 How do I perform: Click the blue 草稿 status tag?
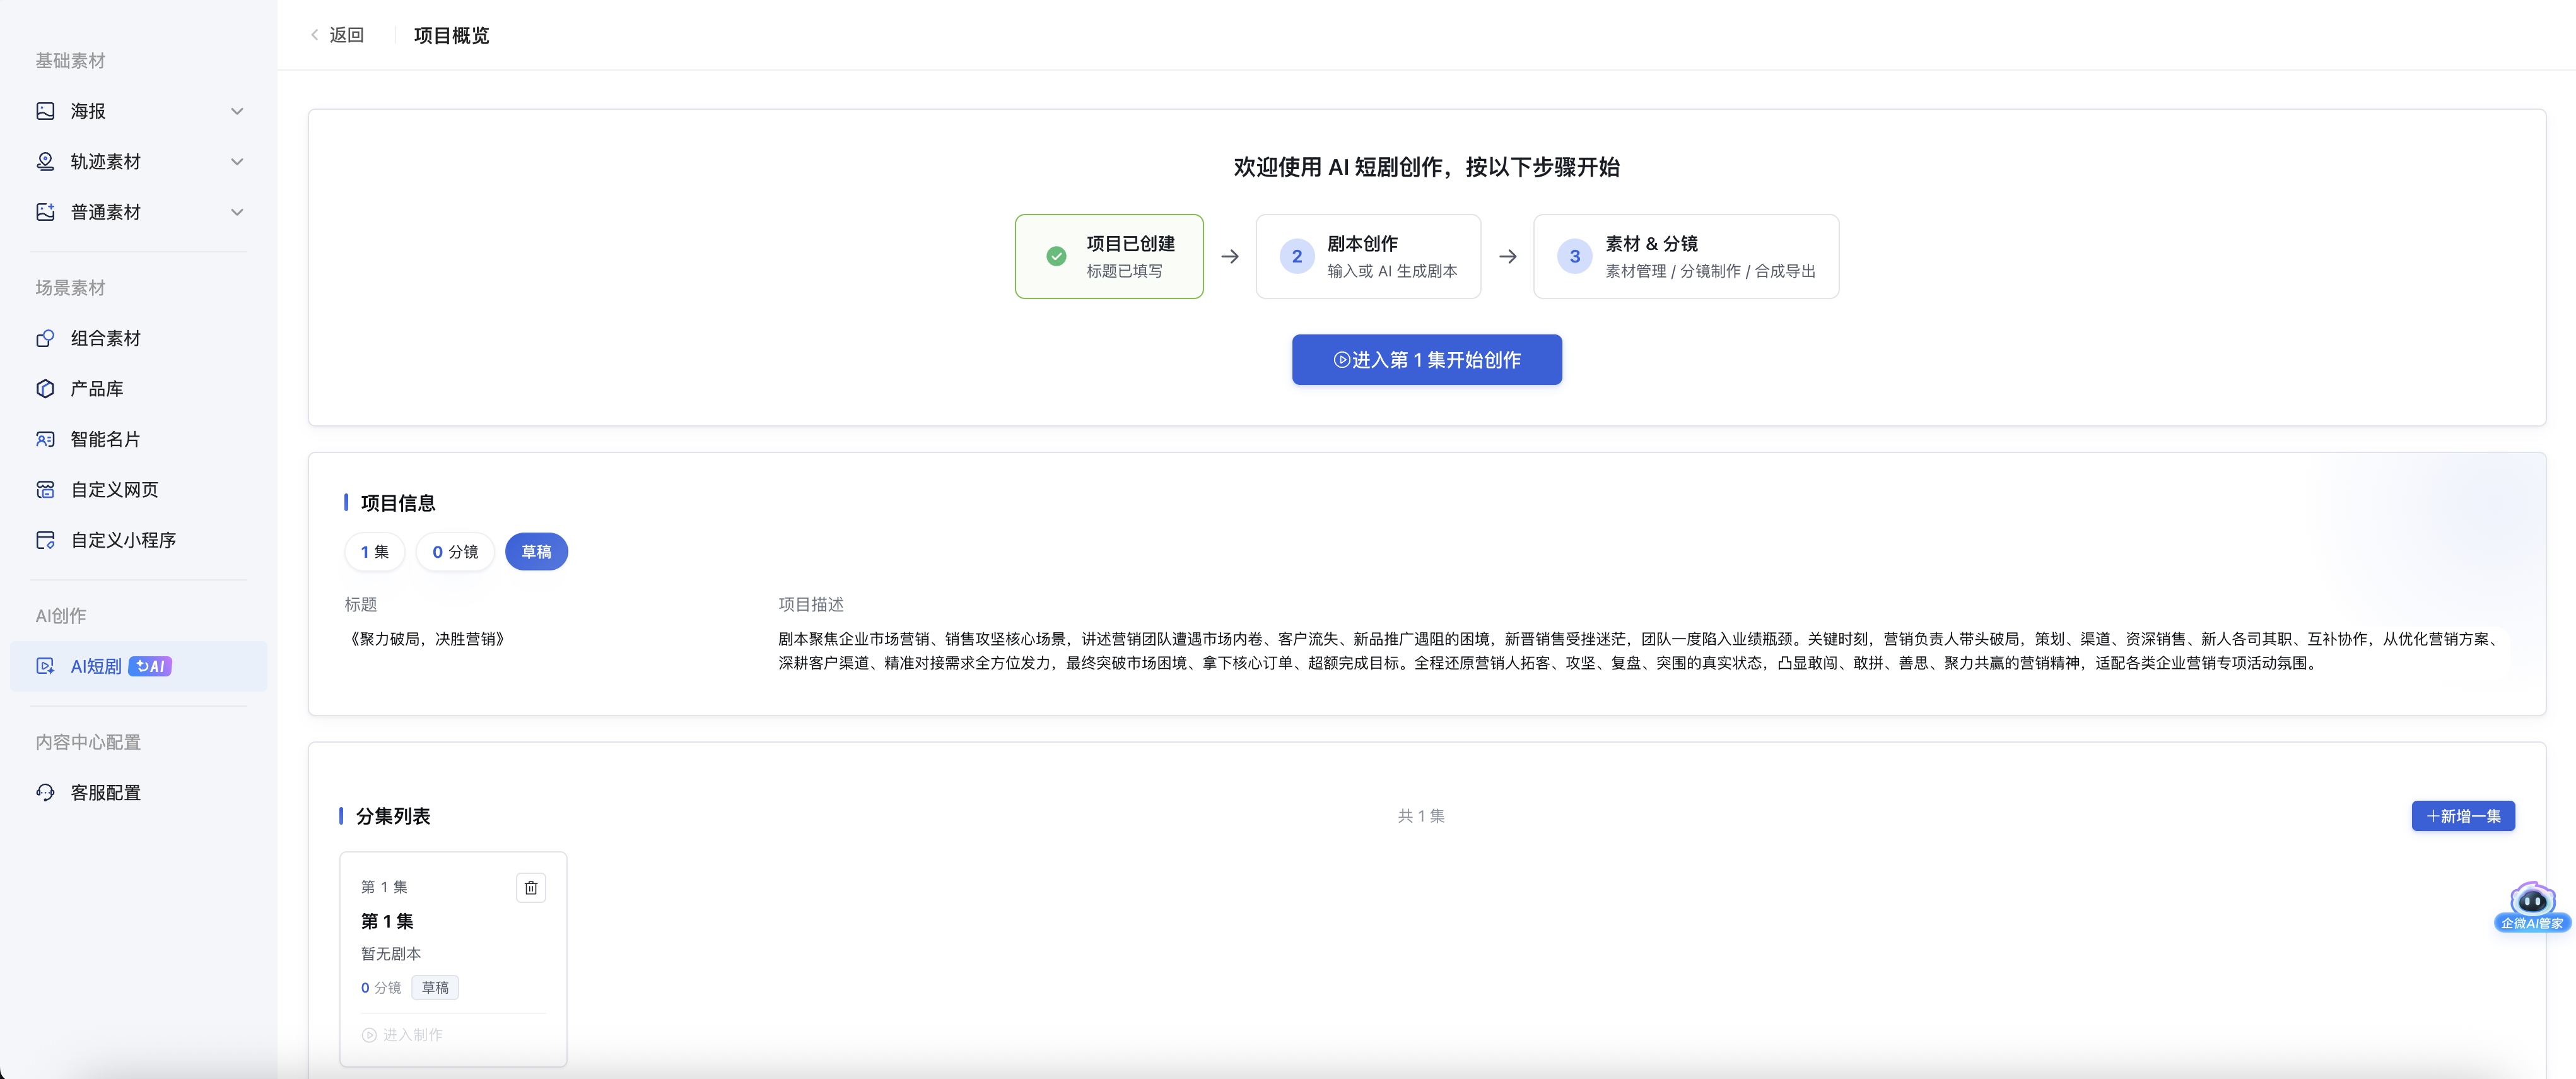[x=536, y=552]
